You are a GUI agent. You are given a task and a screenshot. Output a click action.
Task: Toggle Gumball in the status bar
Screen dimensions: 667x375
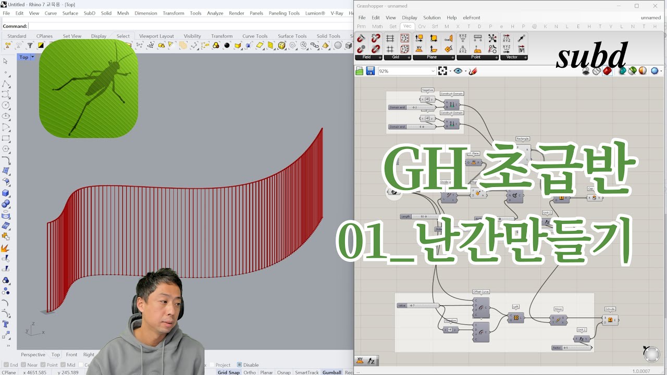pyautogui.click(x=331, y=372)
